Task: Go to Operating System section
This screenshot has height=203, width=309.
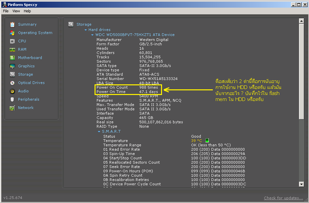Action: (35, 33)
